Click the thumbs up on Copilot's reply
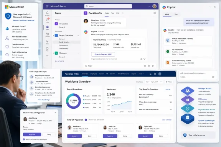The height and width of the screenshot is (147, 221). click(x=141, y=59)
